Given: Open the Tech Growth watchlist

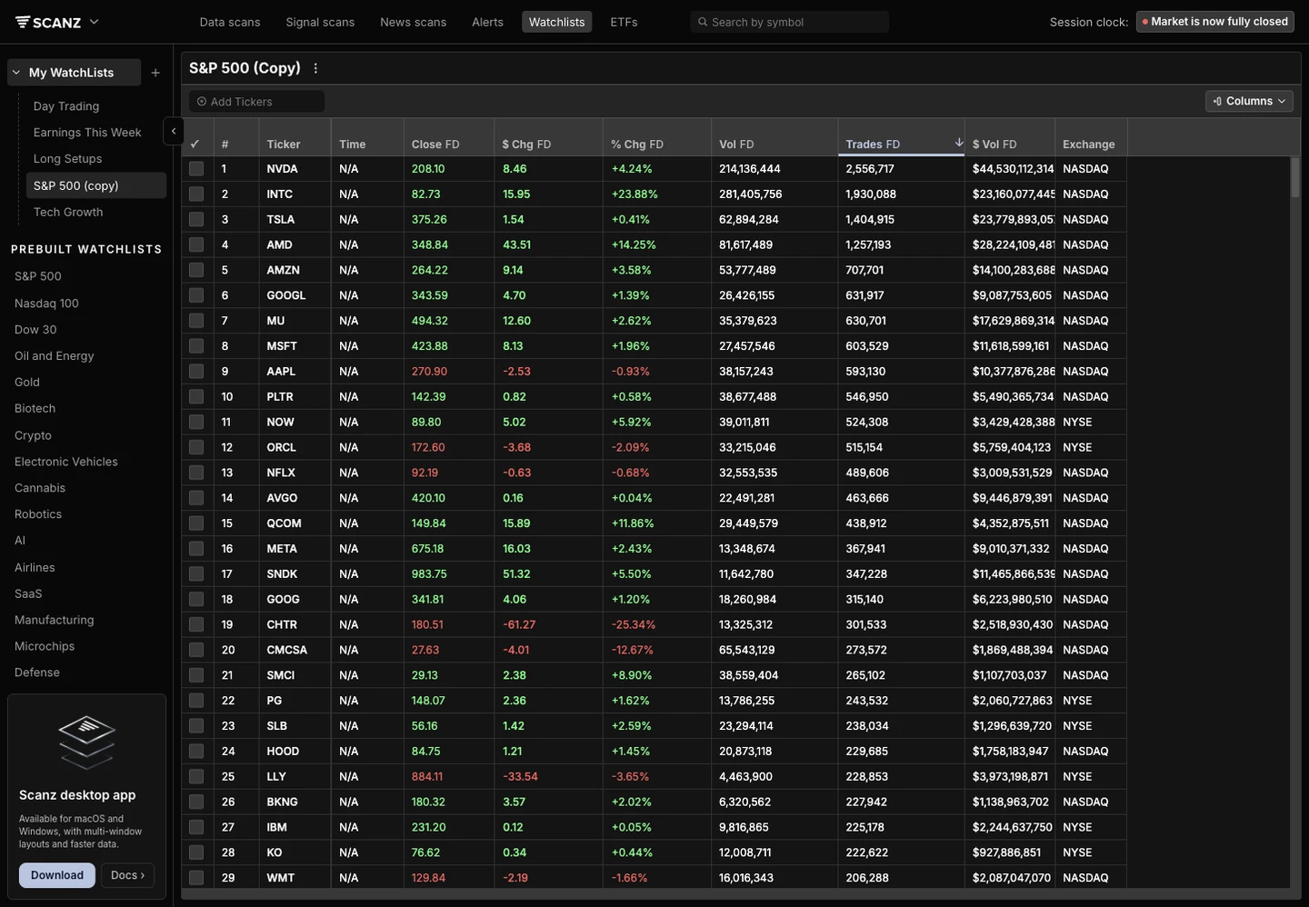Looking at the screenshot, I should coord(68,212).
